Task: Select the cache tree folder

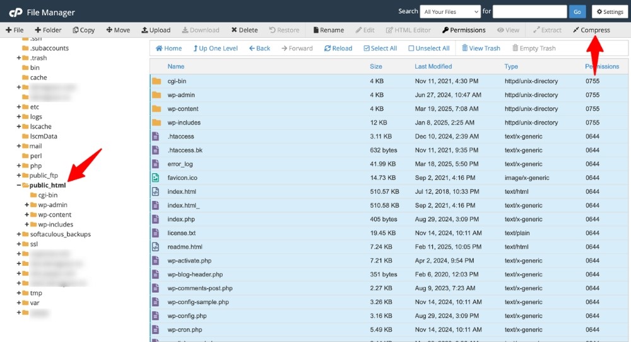Action: 38,77
